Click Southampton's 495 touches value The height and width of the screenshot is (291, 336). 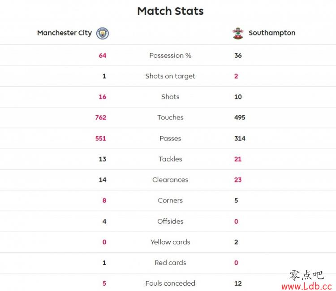coord(240,117)
